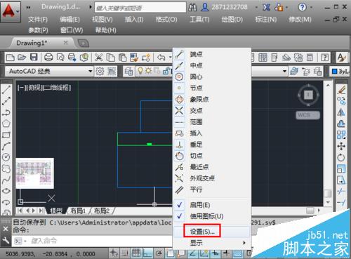This screenshot has width=351, height=259.
Task: Select the Arc draw tool
Action: (6, 146)
